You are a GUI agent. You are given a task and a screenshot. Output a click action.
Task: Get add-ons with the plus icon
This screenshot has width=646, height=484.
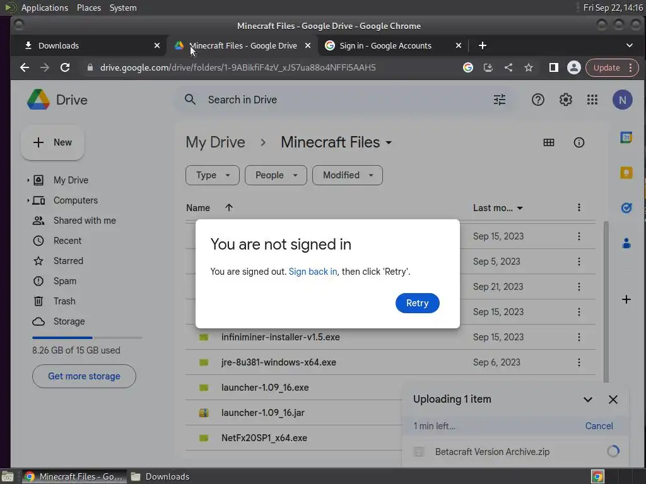point(626,299)
